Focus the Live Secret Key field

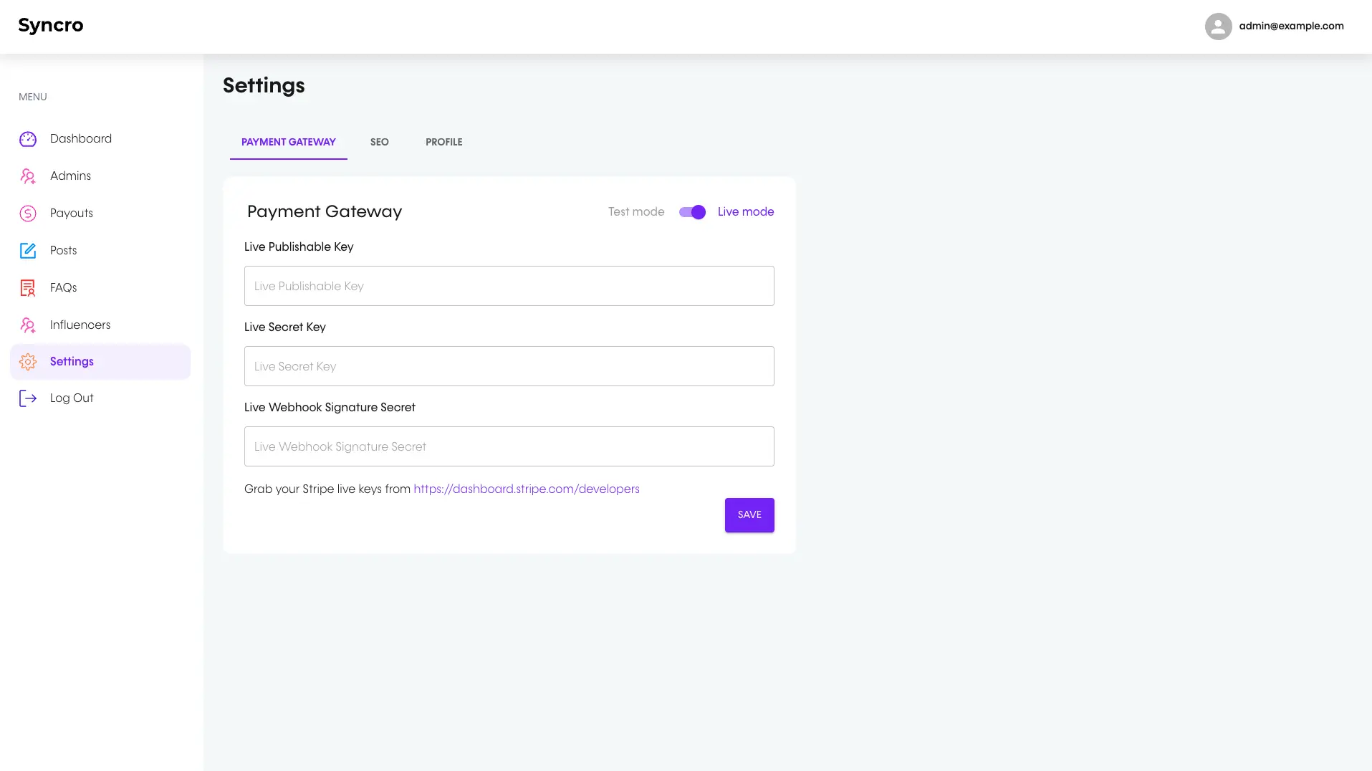[x=509, y=366]
